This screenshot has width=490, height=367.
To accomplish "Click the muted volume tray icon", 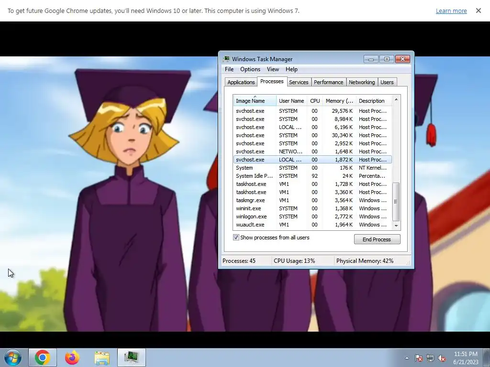I will (442, 358).
